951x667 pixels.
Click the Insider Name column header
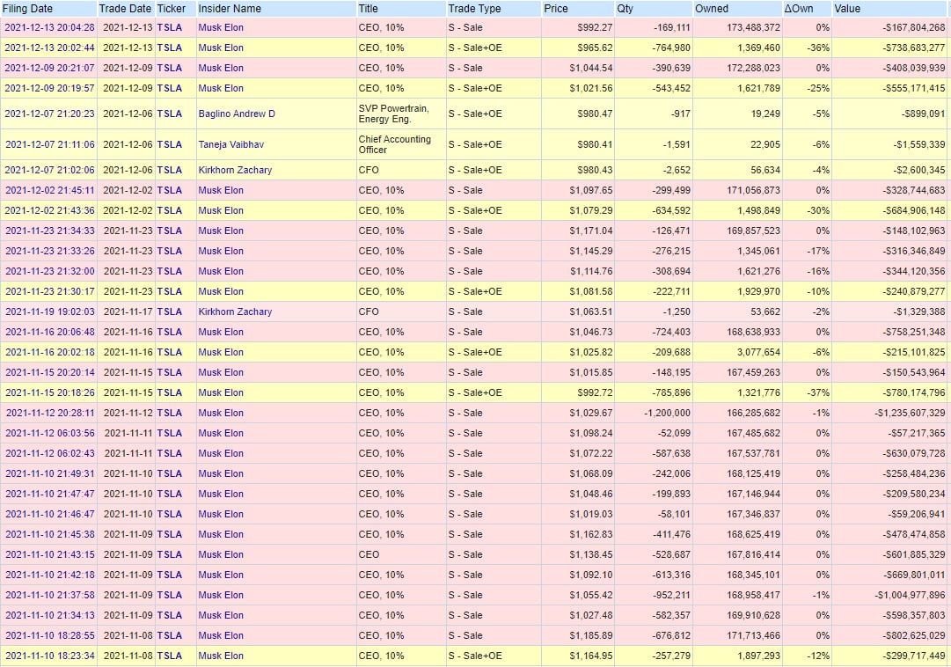[x=230, y=9]
